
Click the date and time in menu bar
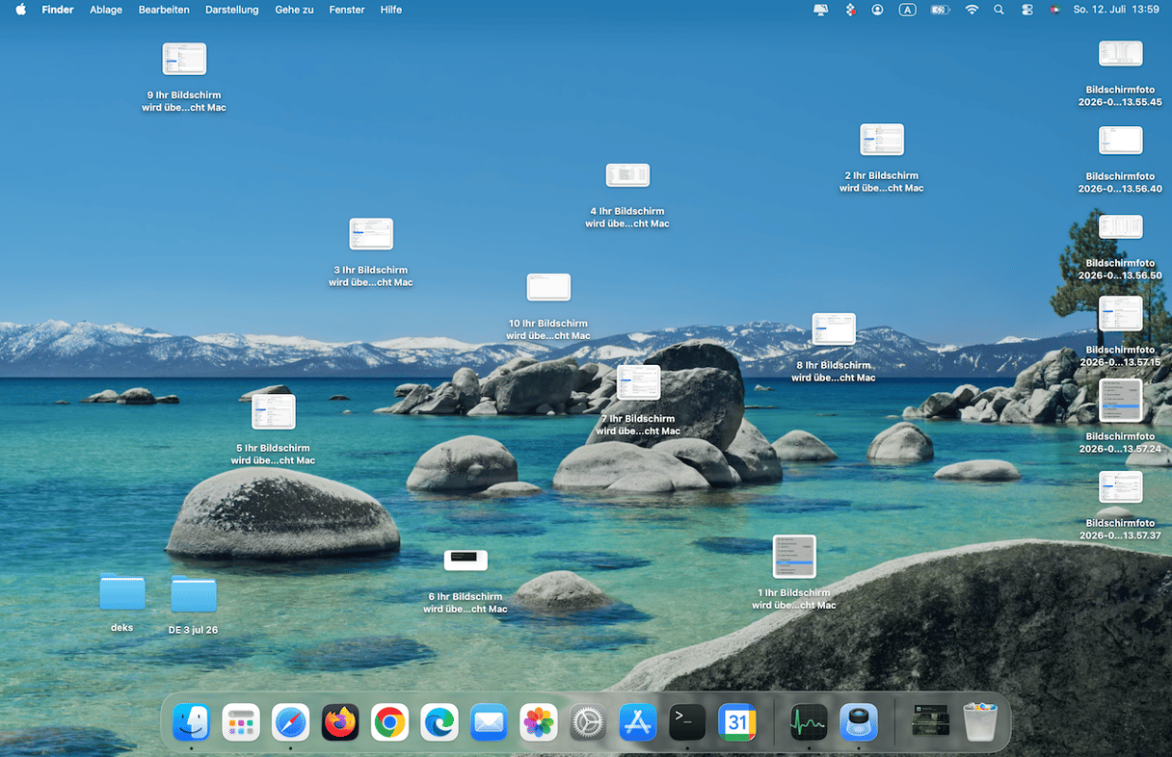(x=1116, y=10)
